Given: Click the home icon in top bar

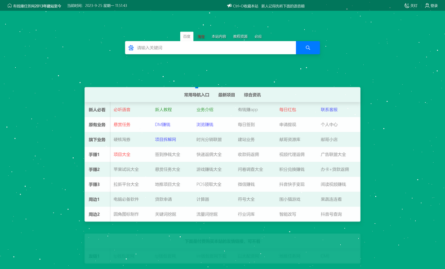Looking at the screenshot, I should (9, 6).
